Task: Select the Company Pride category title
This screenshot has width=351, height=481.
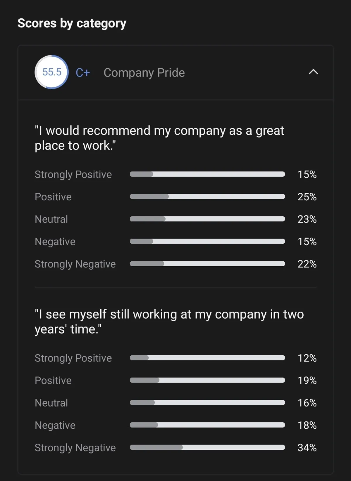Action: (x=144, y=73)
